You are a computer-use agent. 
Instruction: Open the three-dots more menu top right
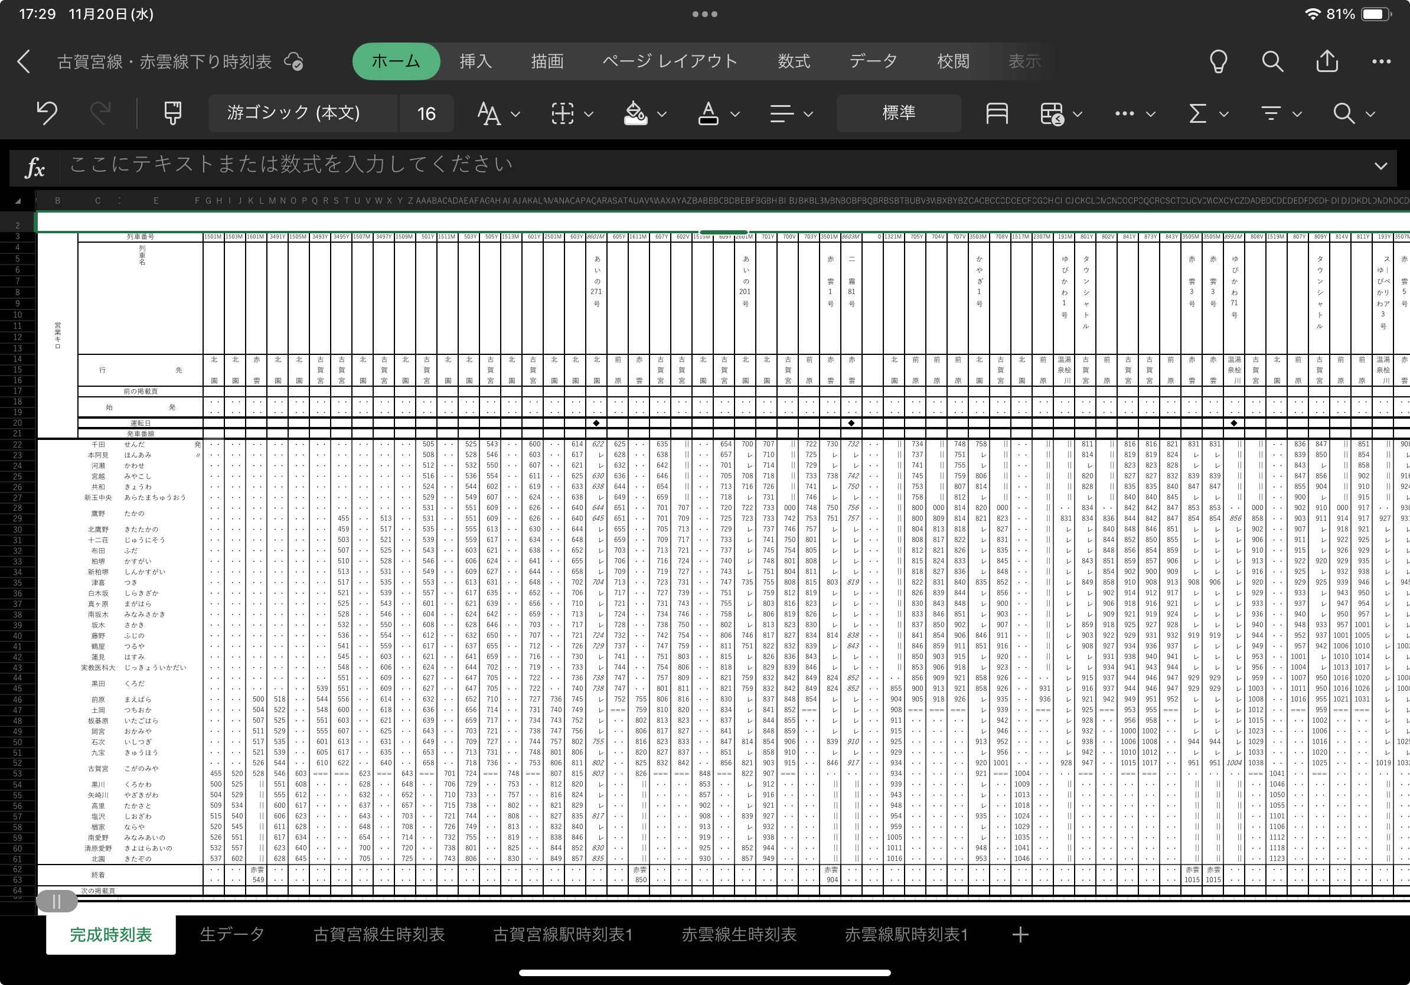point(1380,61)
